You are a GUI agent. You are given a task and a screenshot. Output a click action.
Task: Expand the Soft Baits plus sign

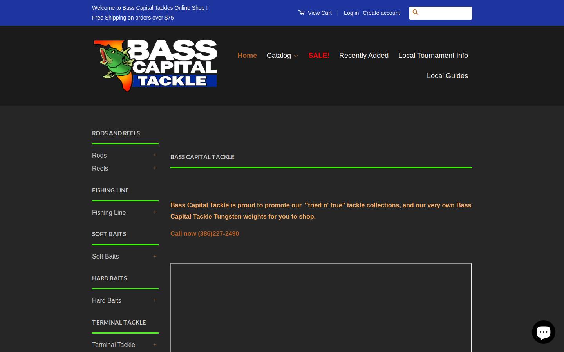[155, 257]
